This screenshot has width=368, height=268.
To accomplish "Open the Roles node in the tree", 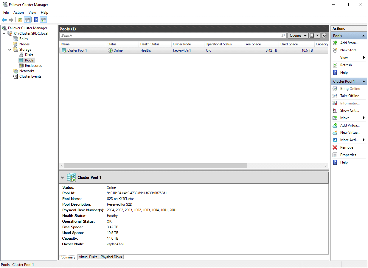I will coord(24,39).
